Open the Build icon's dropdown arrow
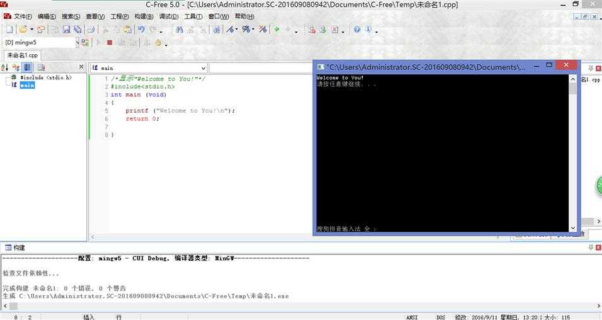This screenshot has height=320, width=602. 253,29
